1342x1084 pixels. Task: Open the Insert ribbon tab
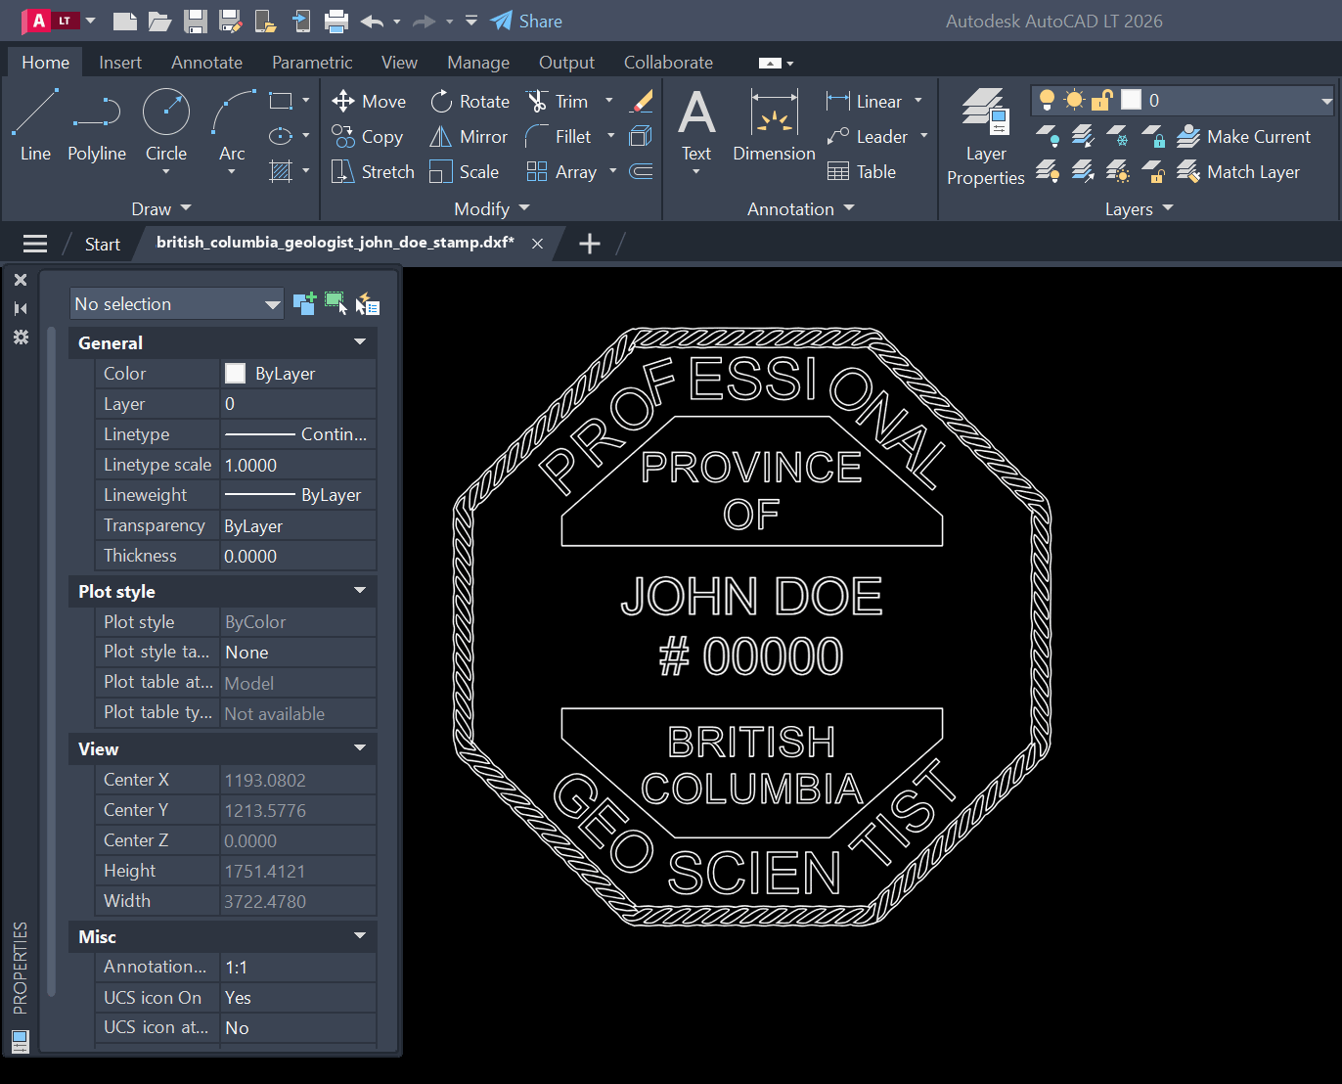coord(120,62)
